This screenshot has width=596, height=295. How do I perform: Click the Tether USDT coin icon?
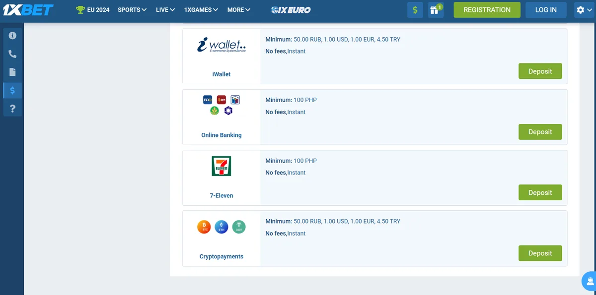[x=239, y=227]
